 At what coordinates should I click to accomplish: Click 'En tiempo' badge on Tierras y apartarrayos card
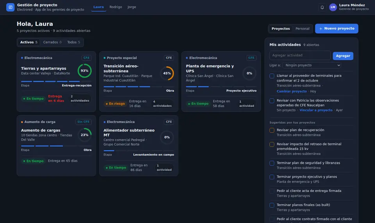point(33,99)
